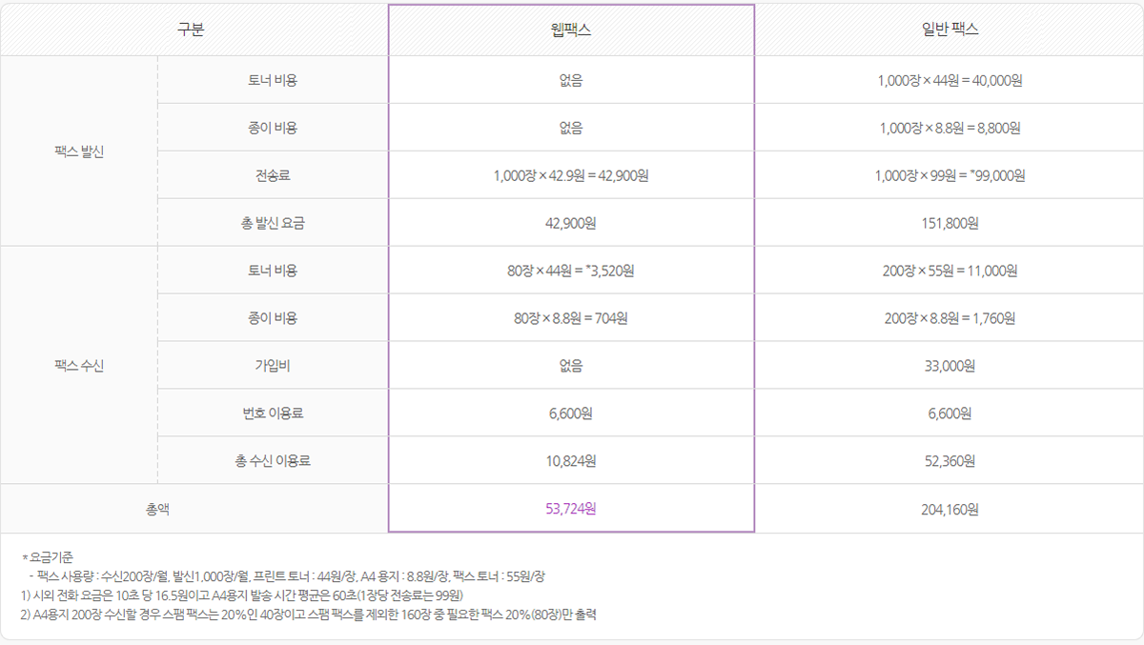This screenshot has width=1144, height=645.
Task: Click the "구분" header cell
Action: [191, 30]
